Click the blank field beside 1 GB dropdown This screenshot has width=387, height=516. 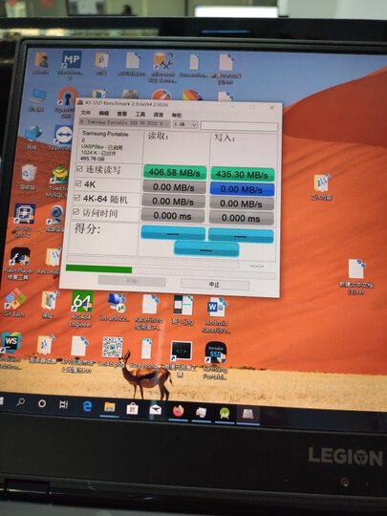click(239, 126)
